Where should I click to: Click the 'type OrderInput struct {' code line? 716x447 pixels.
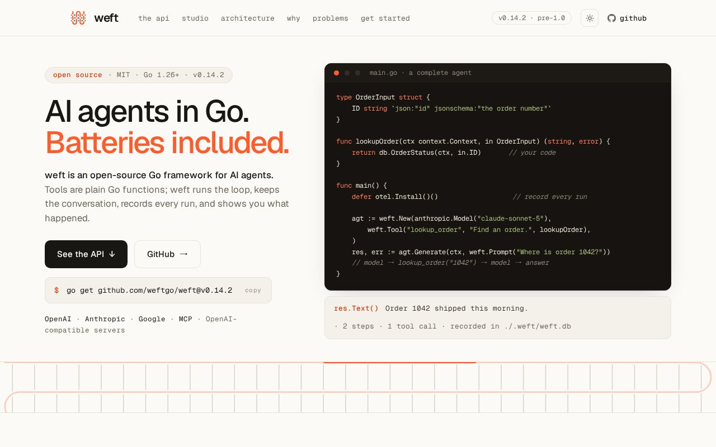tap(383, 97)
